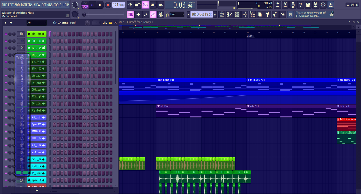Click the newer version available notification
Viewport: 361px width, 194px height.
(315, 14)
